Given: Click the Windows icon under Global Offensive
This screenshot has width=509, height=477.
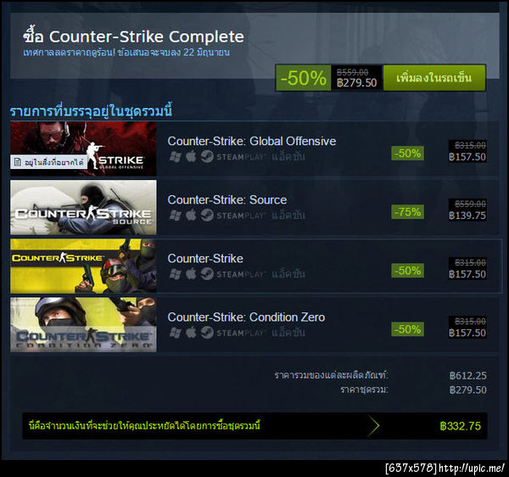Looking at the screenshot, I should 176,157.
